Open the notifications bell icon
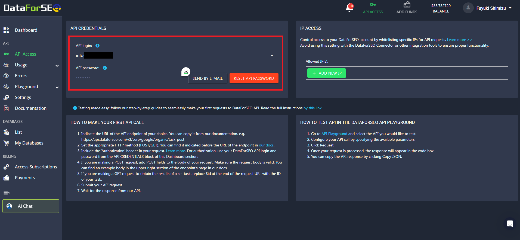Viewport: 520px width, 240px height. click(349, 8)
